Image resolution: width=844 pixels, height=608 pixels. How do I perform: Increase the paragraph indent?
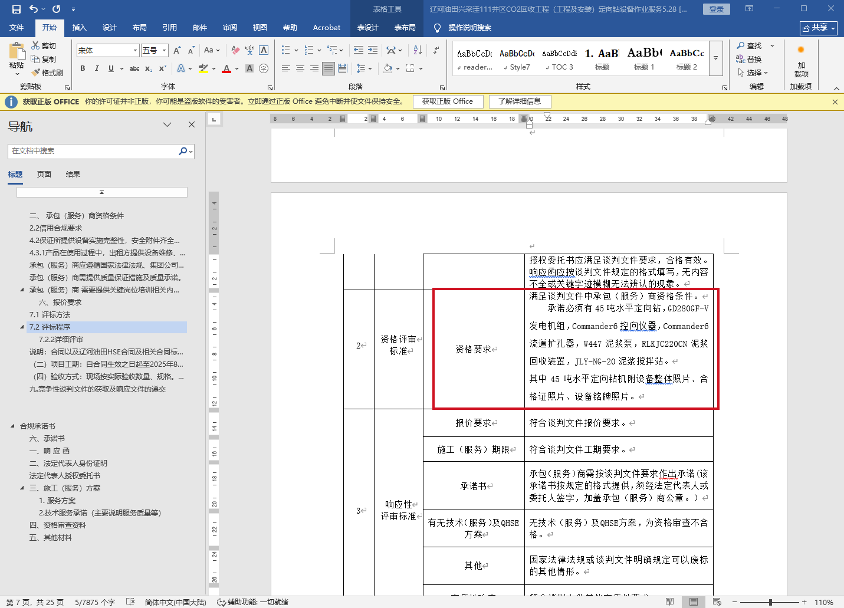(373, 50)
